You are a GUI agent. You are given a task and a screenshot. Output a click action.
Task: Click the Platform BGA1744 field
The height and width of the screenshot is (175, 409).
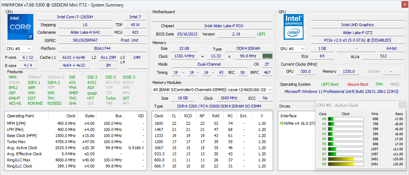[102, 48]
